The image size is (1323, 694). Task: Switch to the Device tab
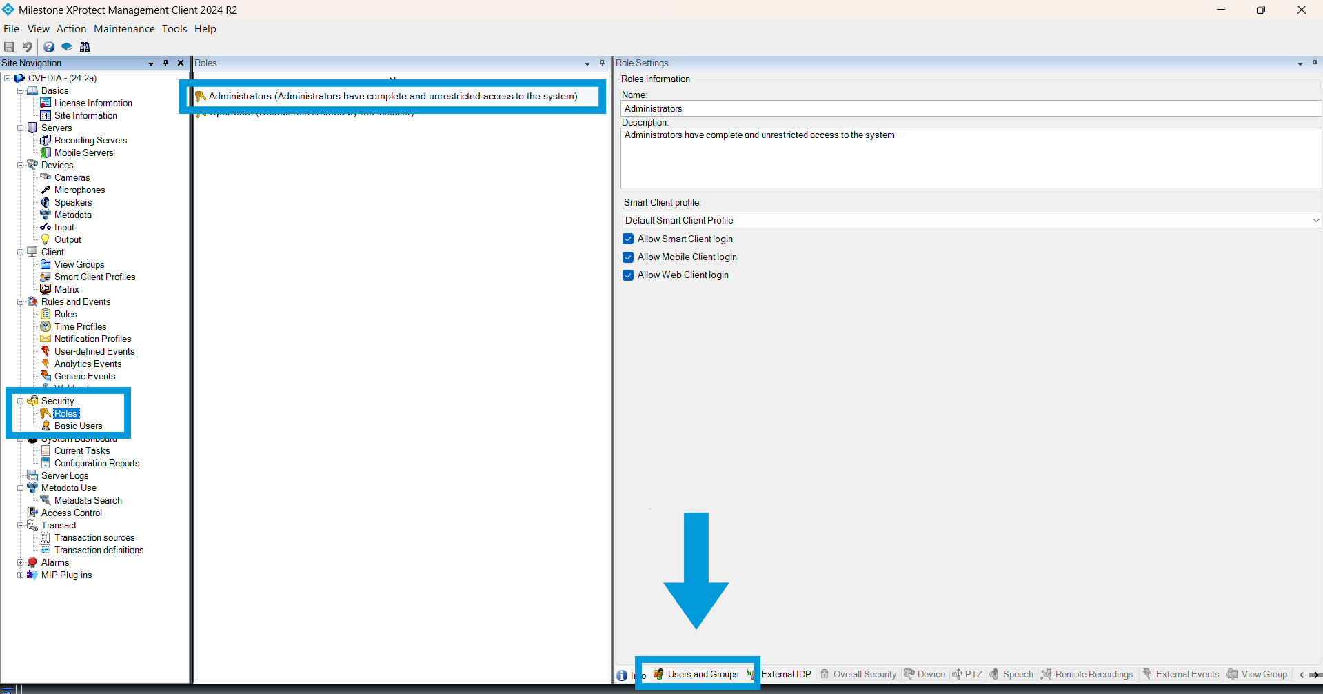[x=925, y=674]
